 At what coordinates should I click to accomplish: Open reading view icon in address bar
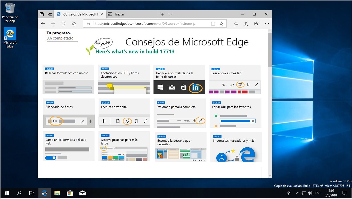213,24
